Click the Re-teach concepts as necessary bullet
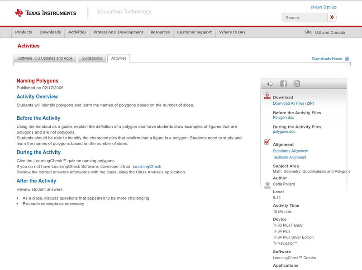 (53, 204)
